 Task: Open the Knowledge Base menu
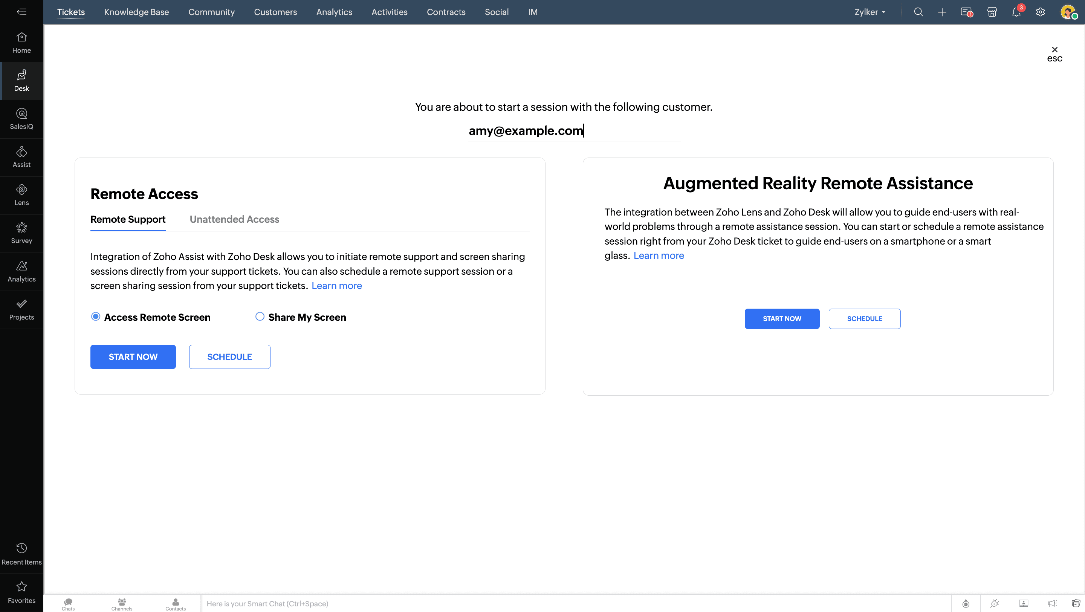(136, 12)
